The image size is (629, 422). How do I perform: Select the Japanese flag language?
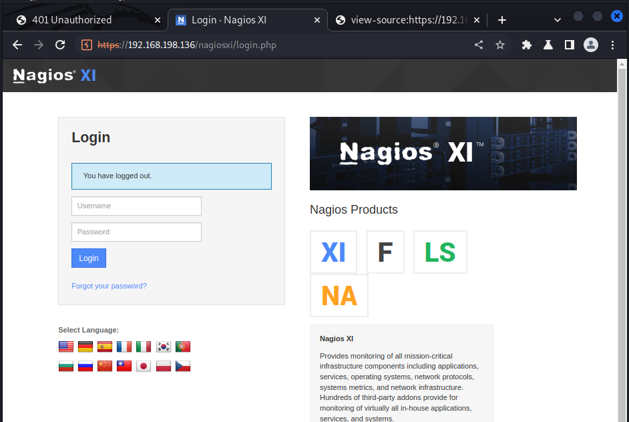144,366
